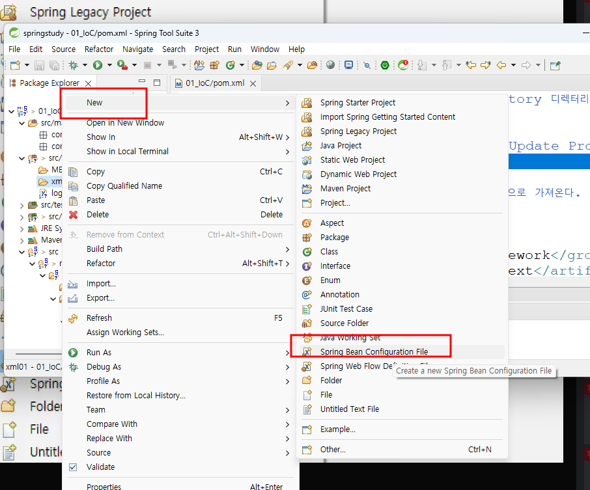Click the New Java Package toolbar icon
This screenshot has height=490, width=590.
pos(214,66)
